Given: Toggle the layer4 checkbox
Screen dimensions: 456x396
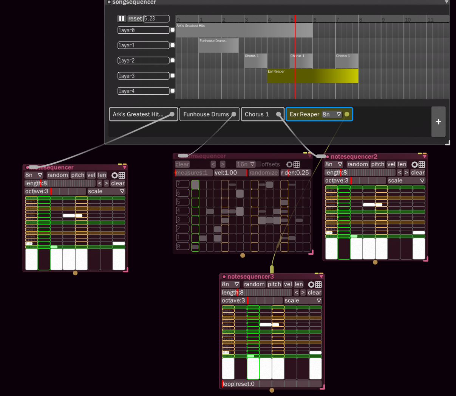Looking at the screenshot, I should pyautogui.click(x=173, y=91).
